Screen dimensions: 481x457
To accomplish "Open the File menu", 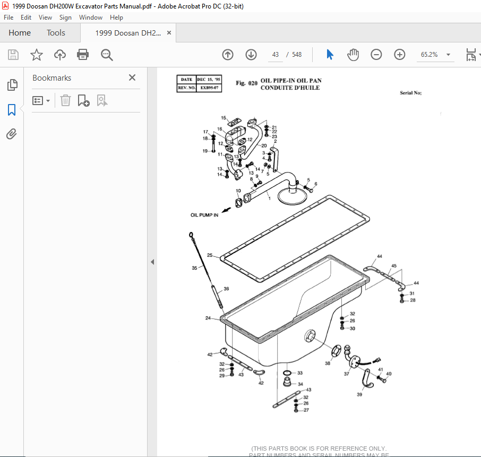I will pos(8,18).
